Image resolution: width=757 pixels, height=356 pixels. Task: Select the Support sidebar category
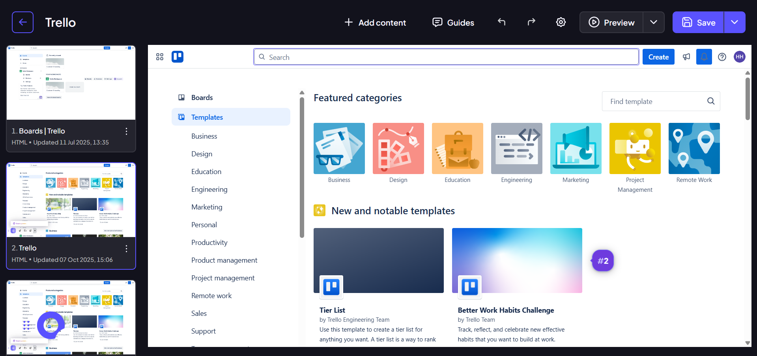[204, 331]
